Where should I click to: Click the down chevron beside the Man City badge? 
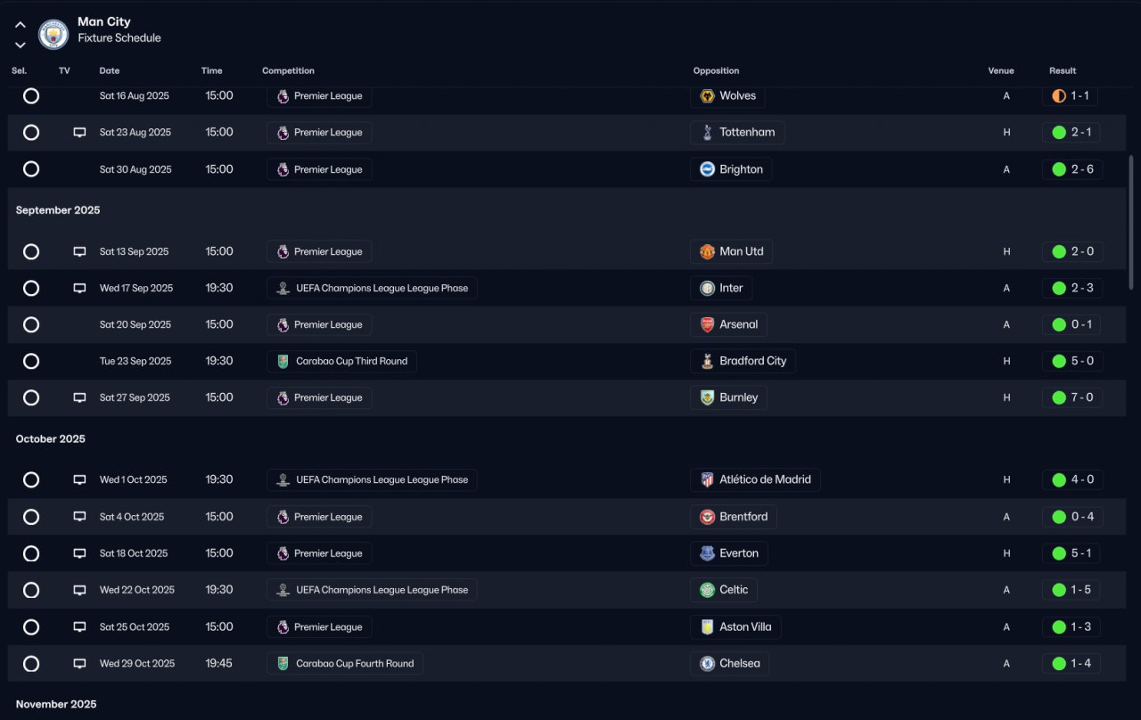click(21, 45)
